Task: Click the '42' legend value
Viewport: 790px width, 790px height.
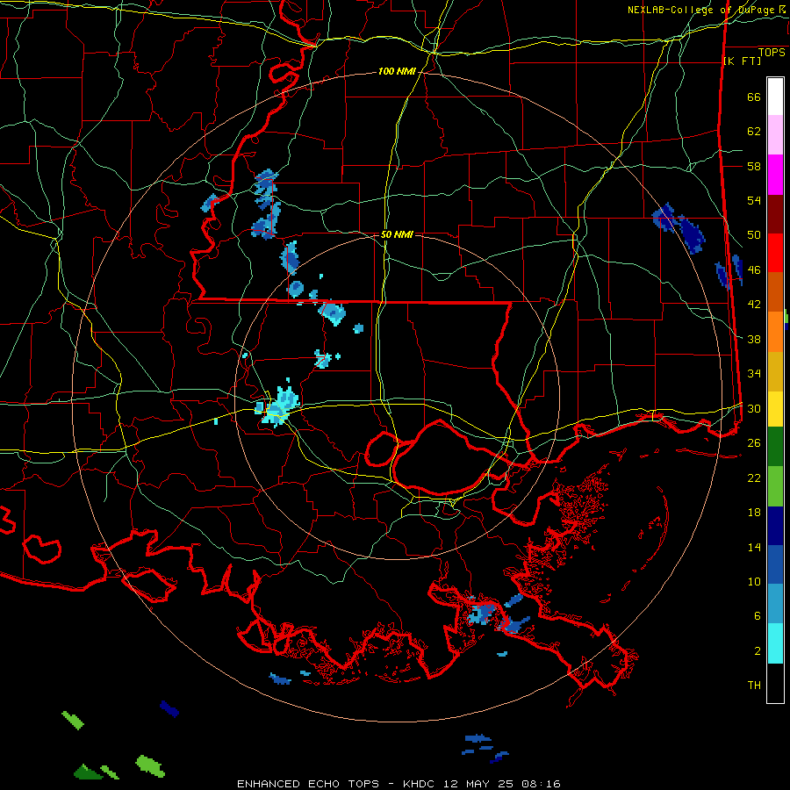Action: pyautogui.click(x=754, y=305)
